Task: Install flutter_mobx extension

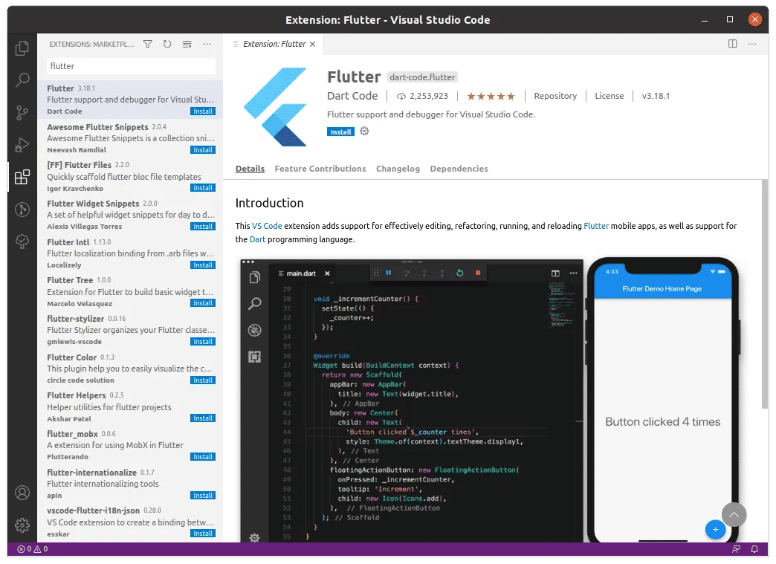Action: point(203,457)
